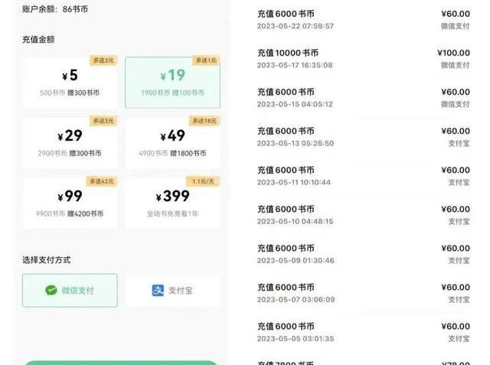Click the 2023-05-11 10:10:44 recharge record

363,176
